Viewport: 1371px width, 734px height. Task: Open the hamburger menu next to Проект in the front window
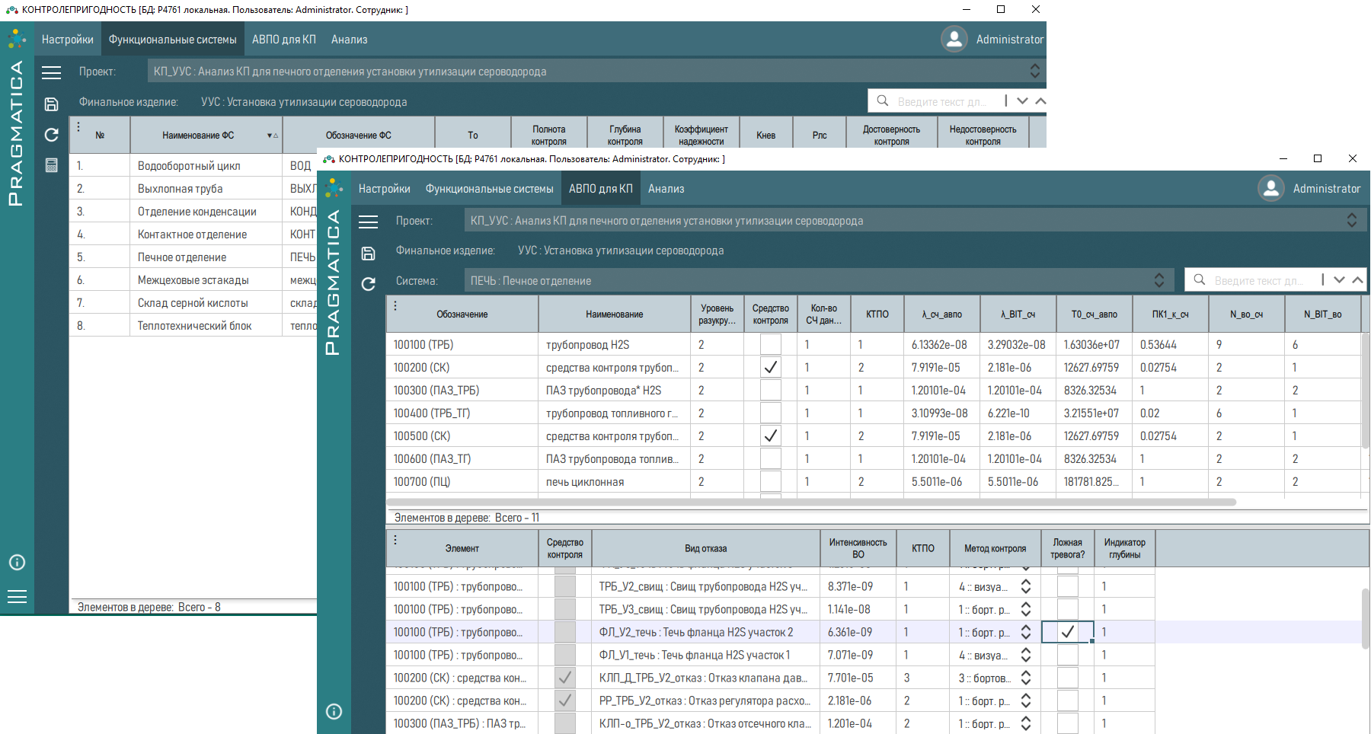click(368, 222)
